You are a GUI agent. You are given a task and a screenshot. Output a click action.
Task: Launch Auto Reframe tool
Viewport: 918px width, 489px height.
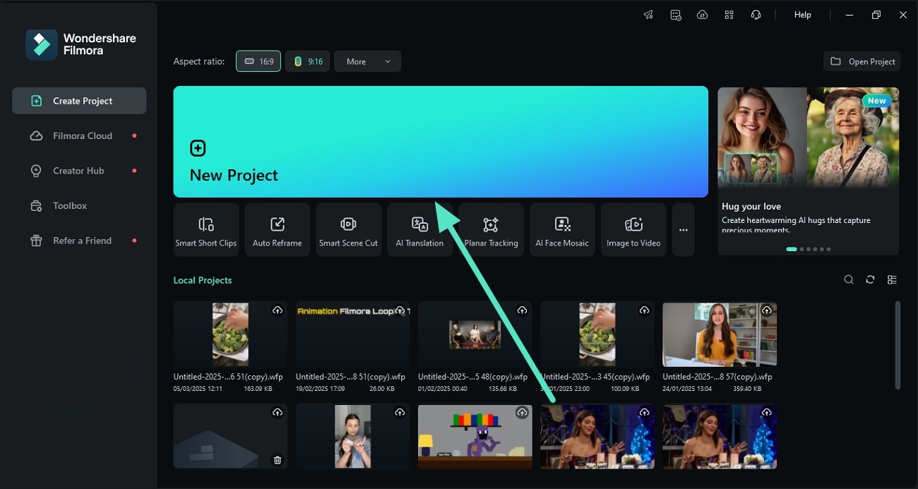[278, 229]
